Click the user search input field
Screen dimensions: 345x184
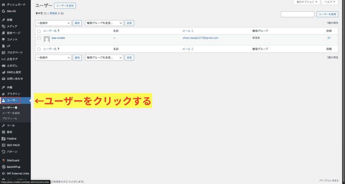pos(297,14)
